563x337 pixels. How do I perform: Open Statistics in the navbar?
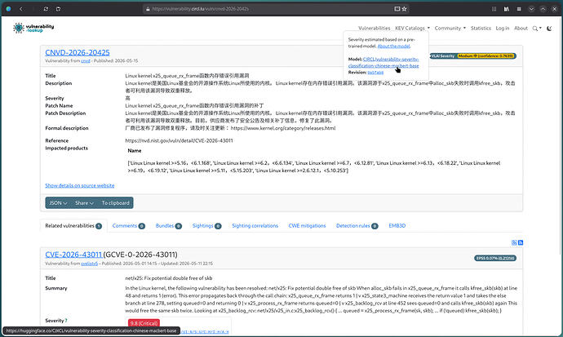481,28
